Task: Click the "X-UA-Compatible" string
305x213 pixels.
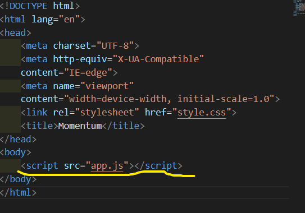Action: tap(158, 59)
